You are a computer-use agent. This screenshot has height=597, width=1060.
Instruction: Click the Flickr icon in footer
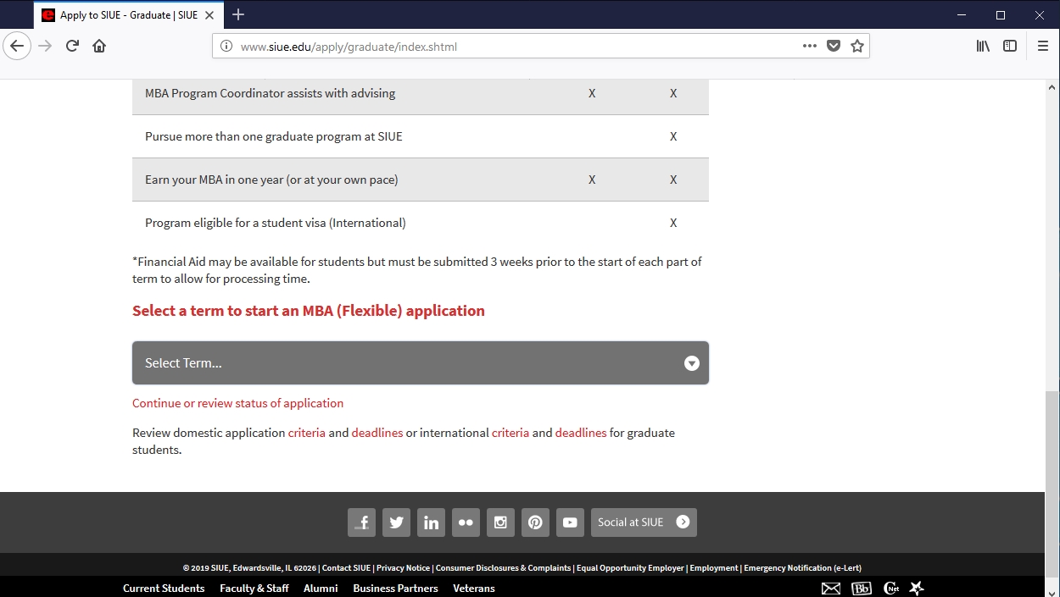coord(466,522)
